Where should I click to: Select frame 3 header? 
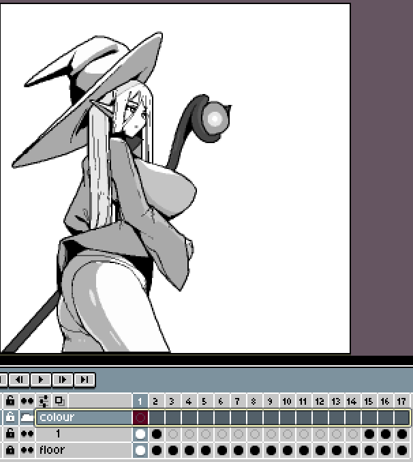click(x=172, y=401)
